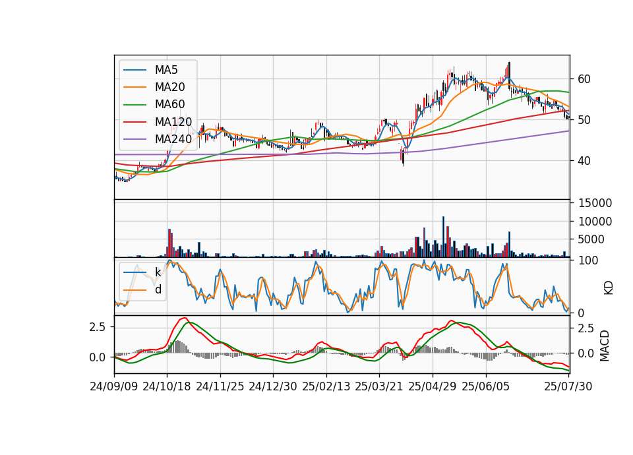Screen dimensions: 633x455
Task: Click the date label 24/12/30
Action: point(273,386)
